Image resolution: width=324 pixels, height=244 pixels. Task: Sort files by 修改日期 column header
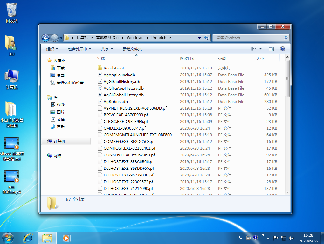pos(188,58)
